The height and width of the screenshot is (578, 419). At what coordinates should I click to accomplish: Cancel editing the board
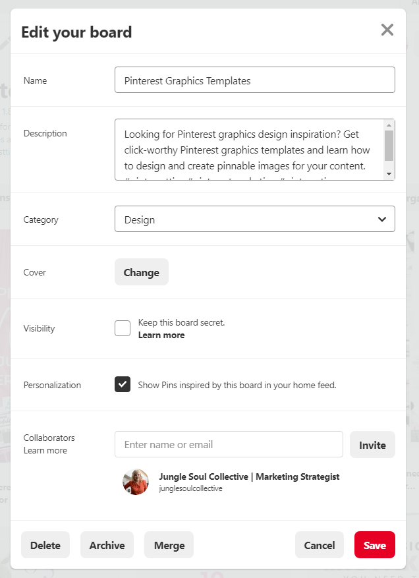click(x=320, y=545)
